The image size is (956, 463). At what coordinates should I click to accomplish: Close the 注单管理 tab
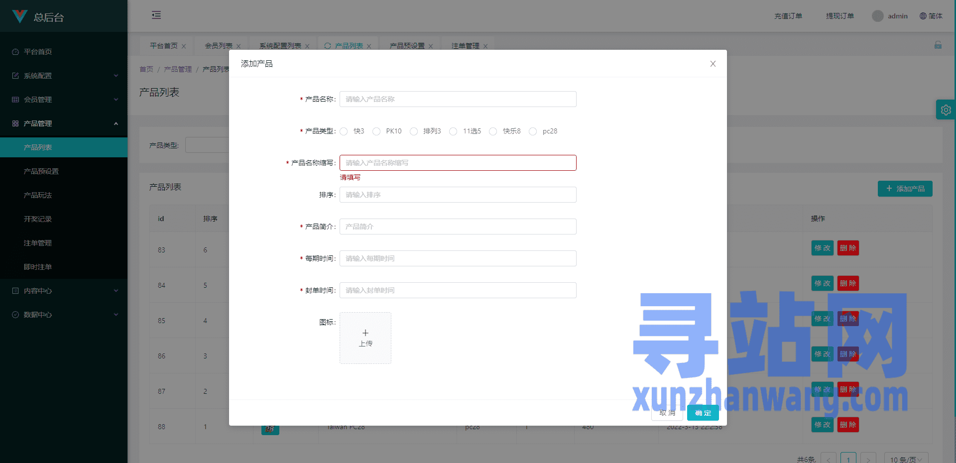coord(485,46)
